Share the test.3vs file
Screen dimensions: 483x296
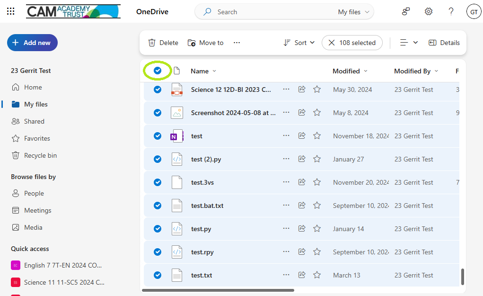[302, 182]
